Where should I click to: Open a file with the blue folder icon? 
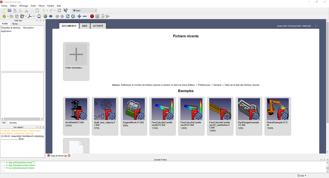pyautogui.click(x=9, y=10)
